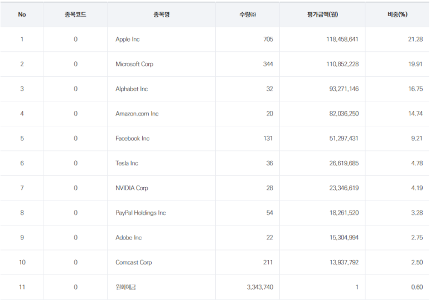
Task: Select the Facebook Inc entry
Action: [x=133, y=139]
